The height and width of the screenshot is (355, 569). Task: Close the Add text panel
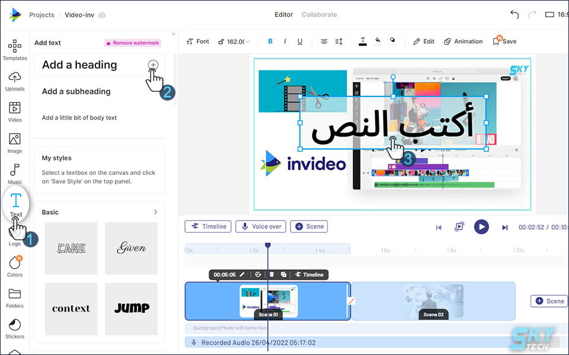click(x=174, y=34)
